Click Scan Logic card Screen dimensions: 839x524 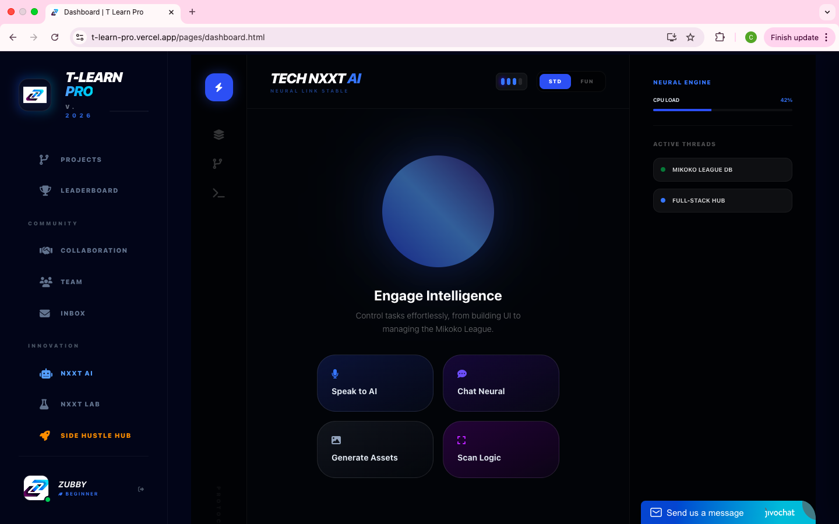pyautogui.click(x=501, y=449)
